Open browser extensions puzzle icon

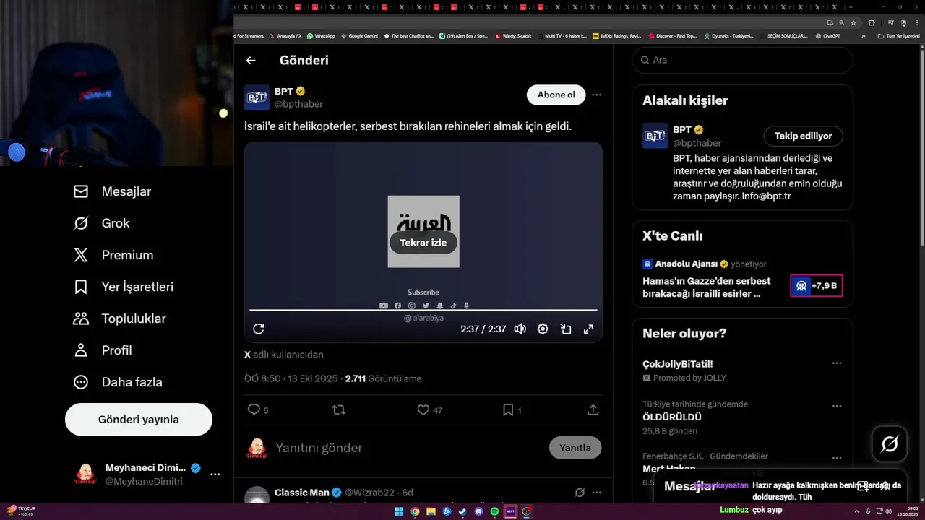(x=871, y=22)
